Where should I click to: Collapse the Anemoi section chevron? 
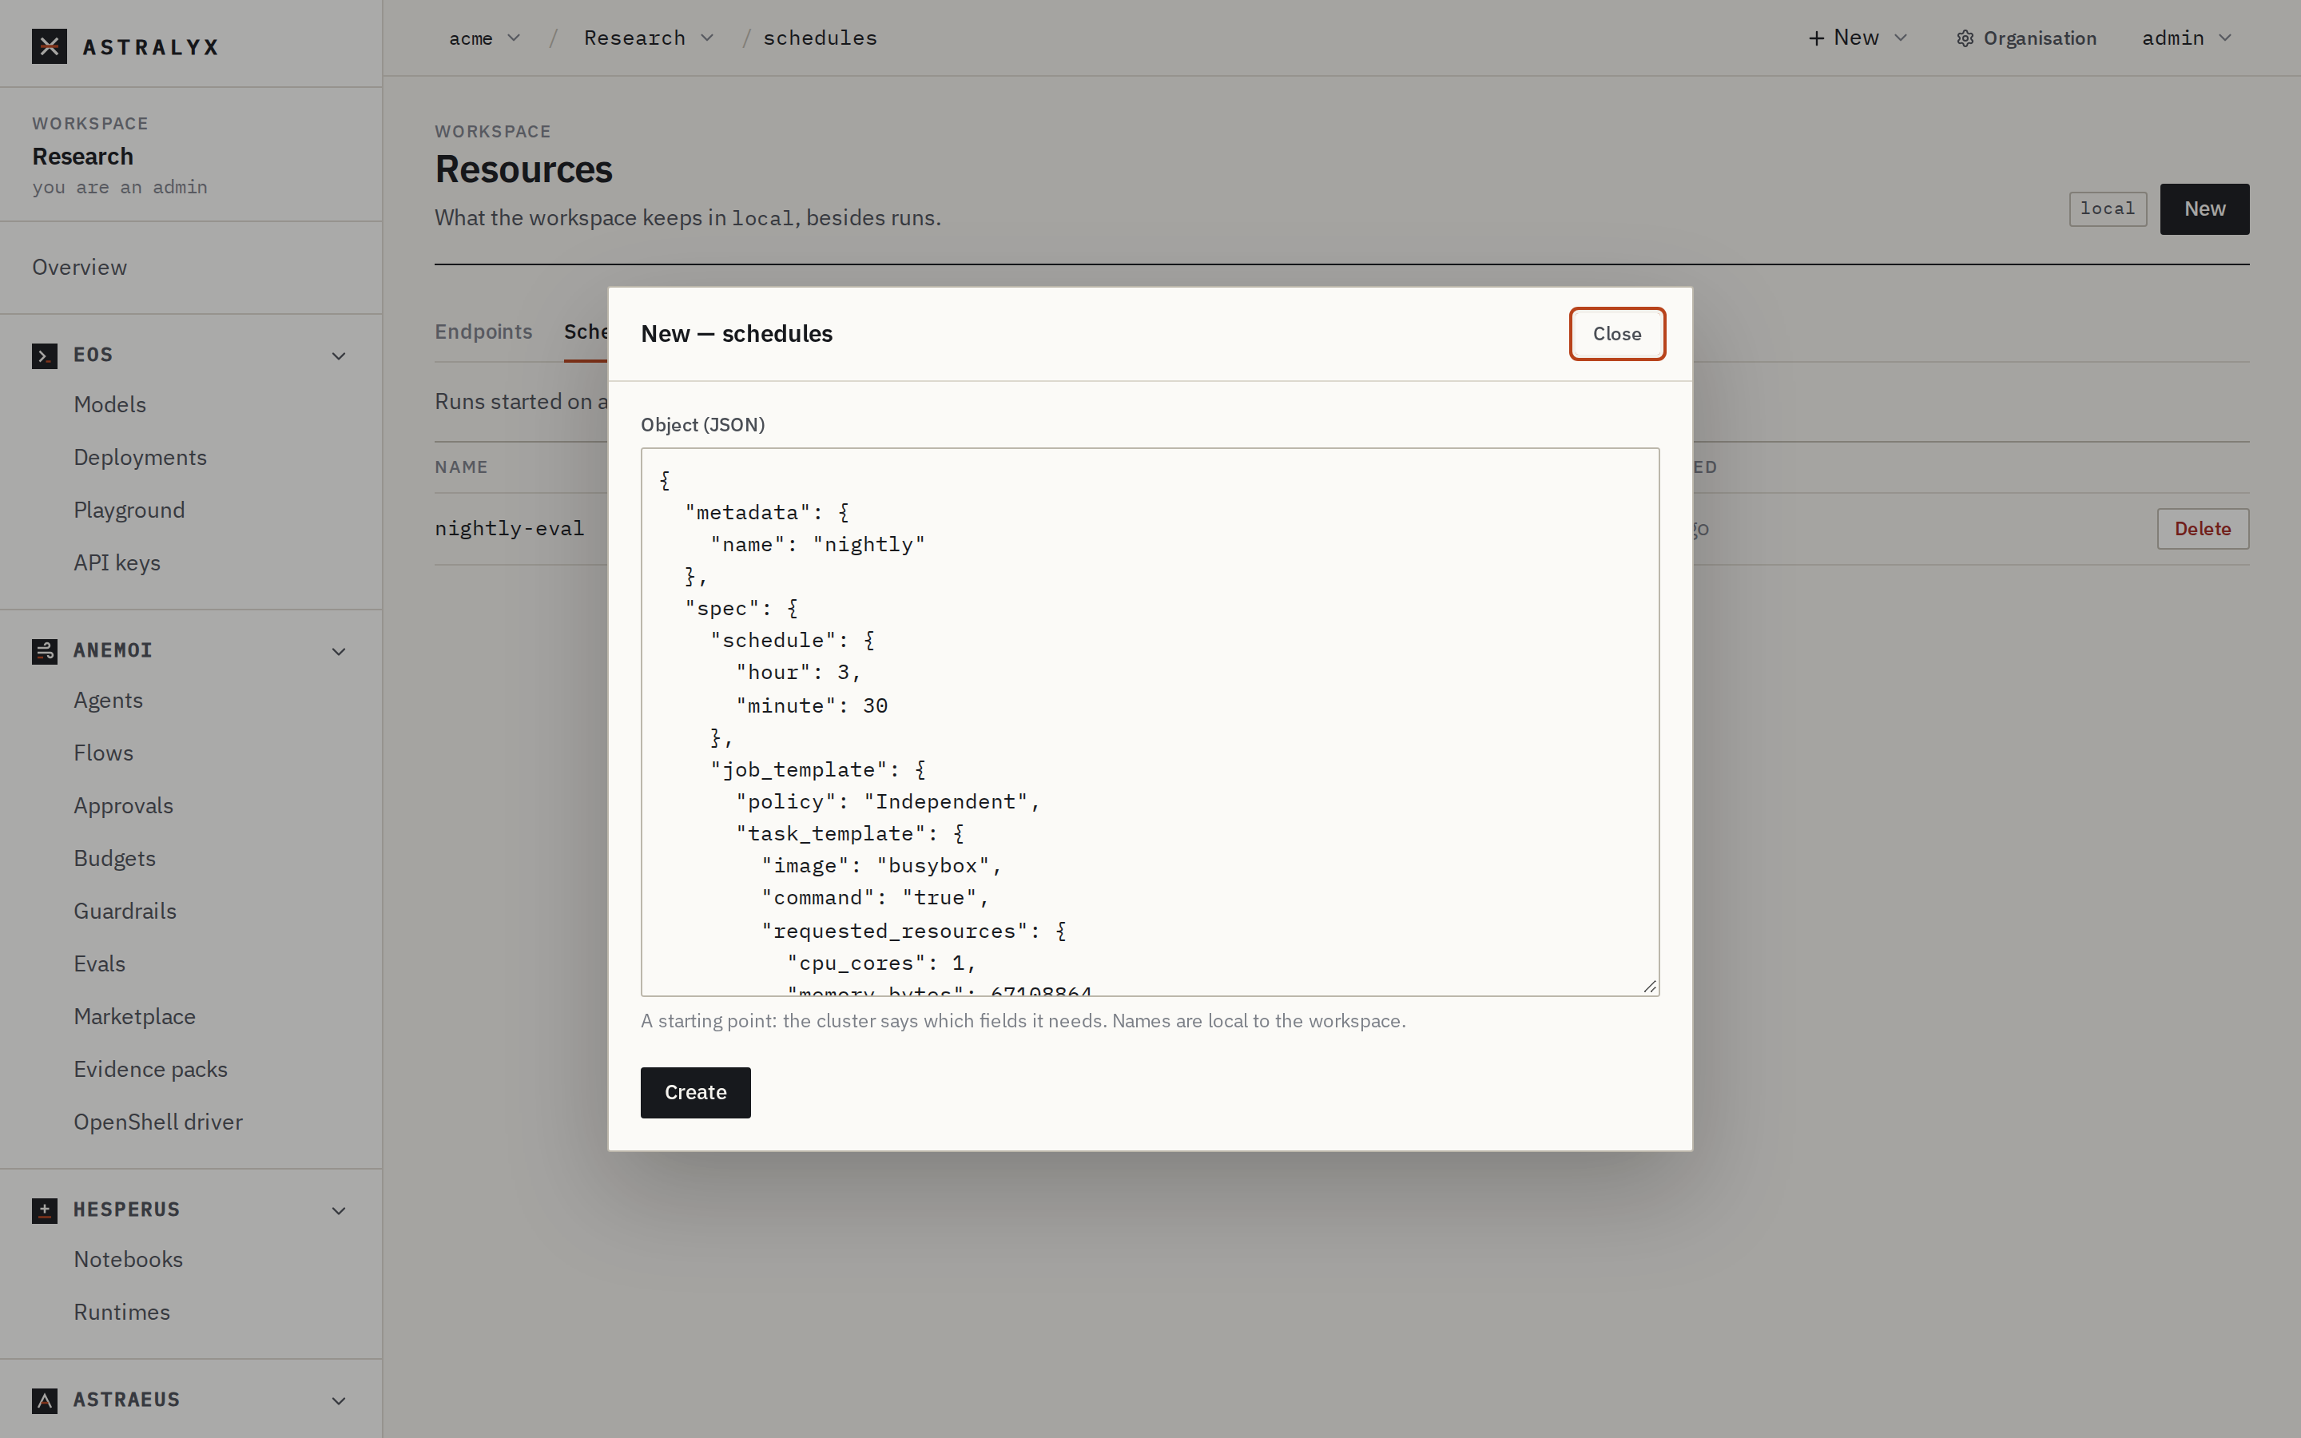[x=339, y=651]
